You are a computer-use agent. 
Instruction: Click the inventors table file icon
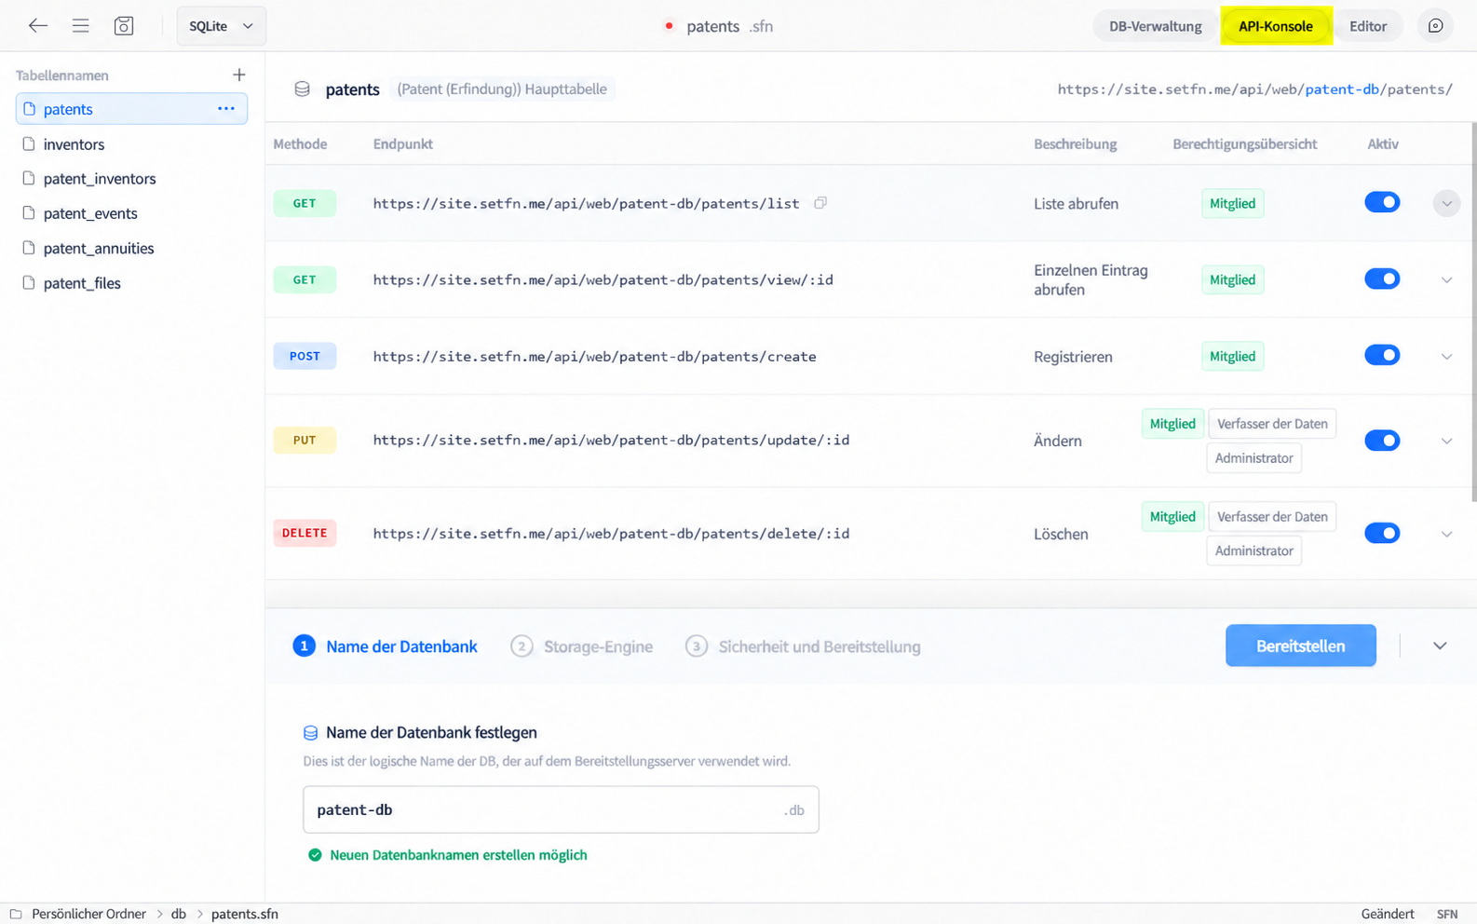click(29, 144)
